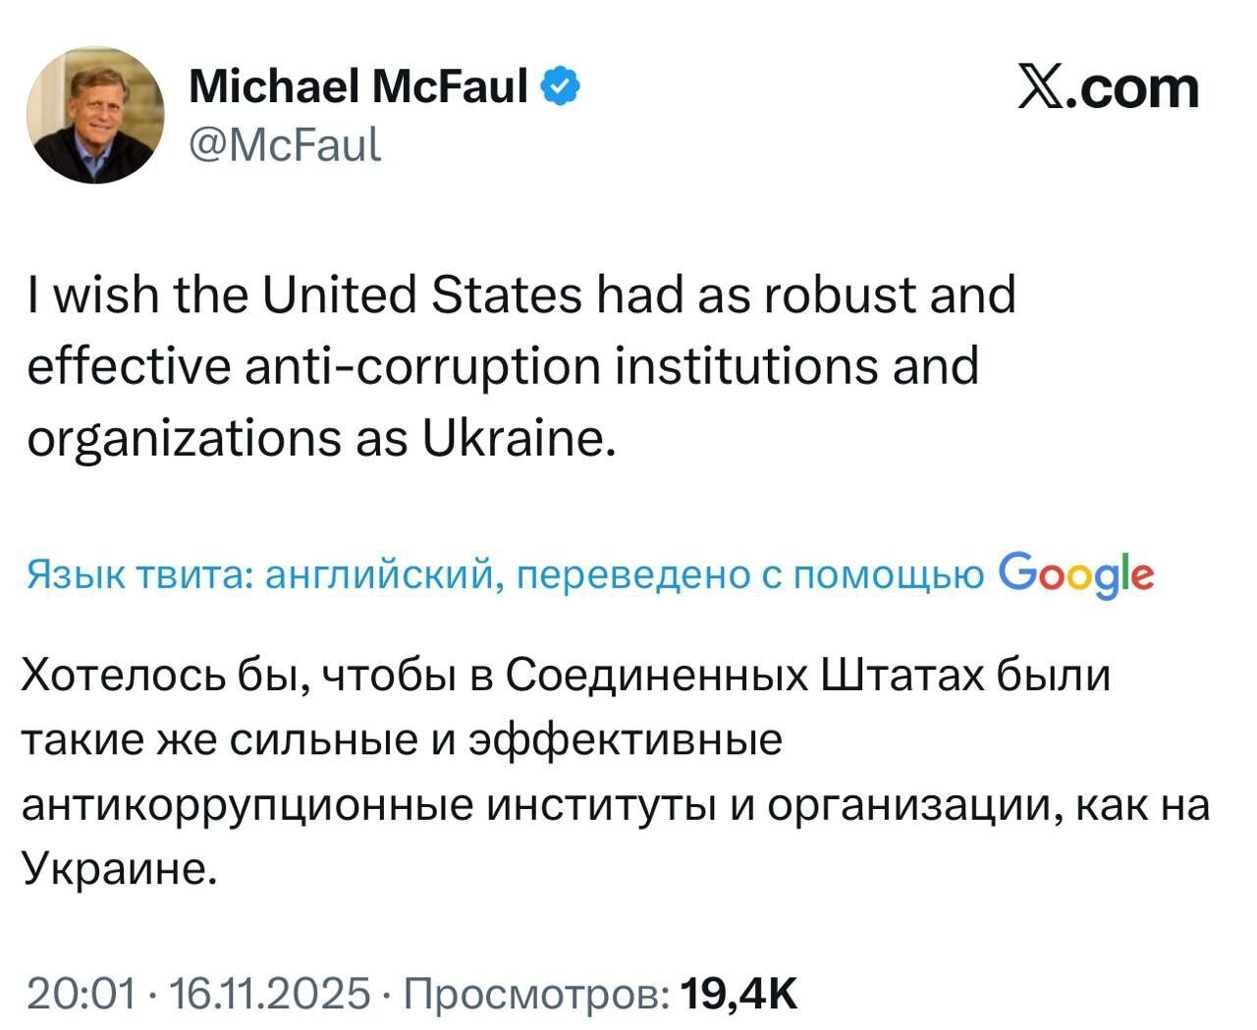The height and width of the screenshot is (1030, 1257).
Task: Open the @McFaul handle link
Action: [x=284, y=144]
